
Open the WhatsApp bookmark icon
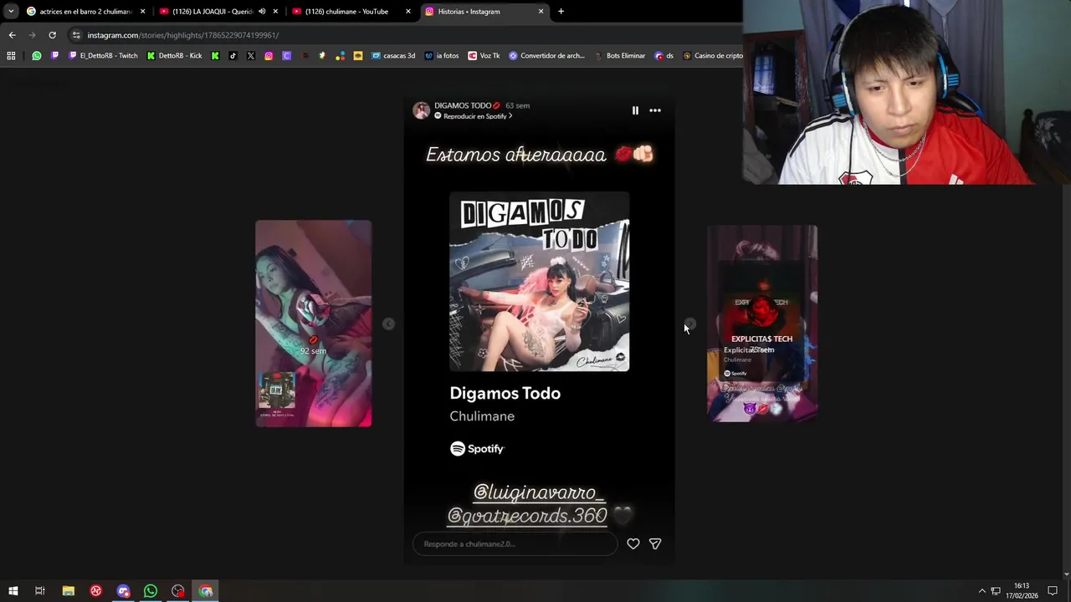pos(37,56)
